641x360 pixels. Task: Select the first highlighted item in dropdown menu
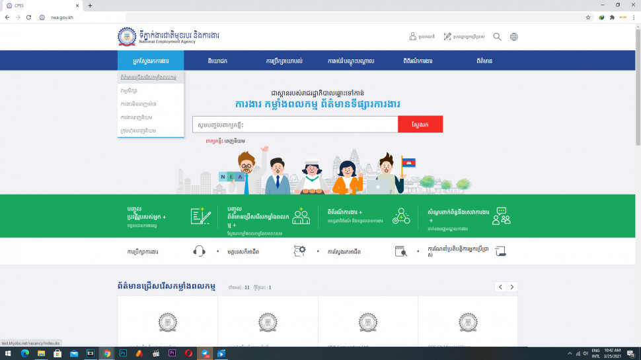point(149,77)
